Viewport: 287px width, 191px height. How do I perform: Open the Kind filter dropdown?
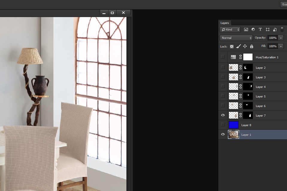230,29
